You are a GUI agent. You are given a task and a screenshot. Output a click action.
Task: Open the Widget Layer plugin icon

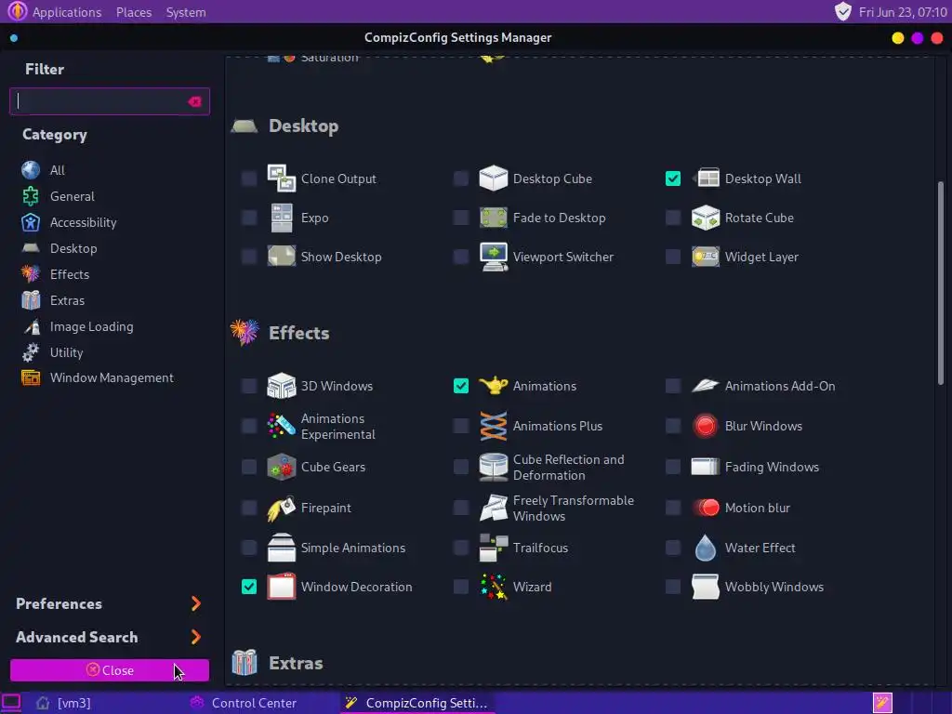click(x=706, y=257)
